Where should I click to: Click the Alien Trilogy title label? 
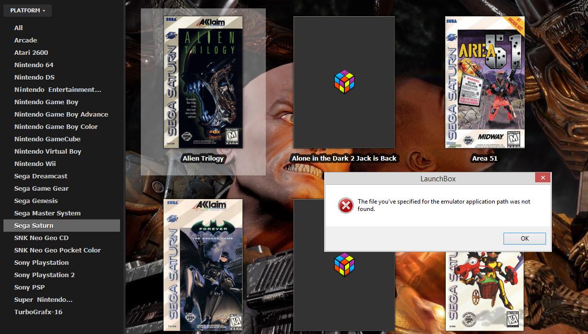[203, 159]
